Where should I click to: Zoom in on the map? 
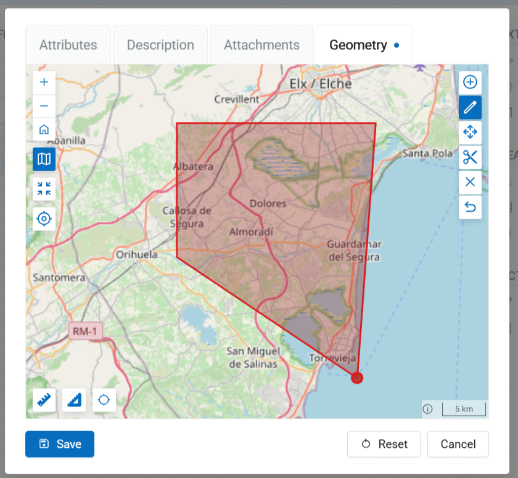tap(44, 82)
